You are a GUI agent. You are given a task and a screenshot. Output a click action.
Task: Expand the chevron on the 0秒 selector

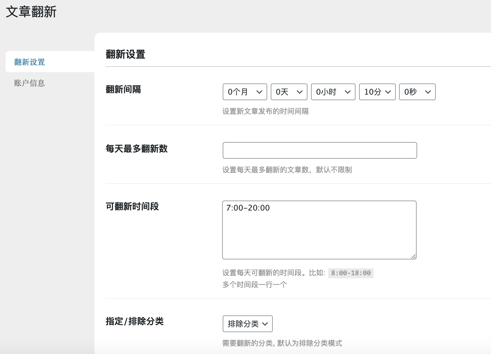coord(428,92)
